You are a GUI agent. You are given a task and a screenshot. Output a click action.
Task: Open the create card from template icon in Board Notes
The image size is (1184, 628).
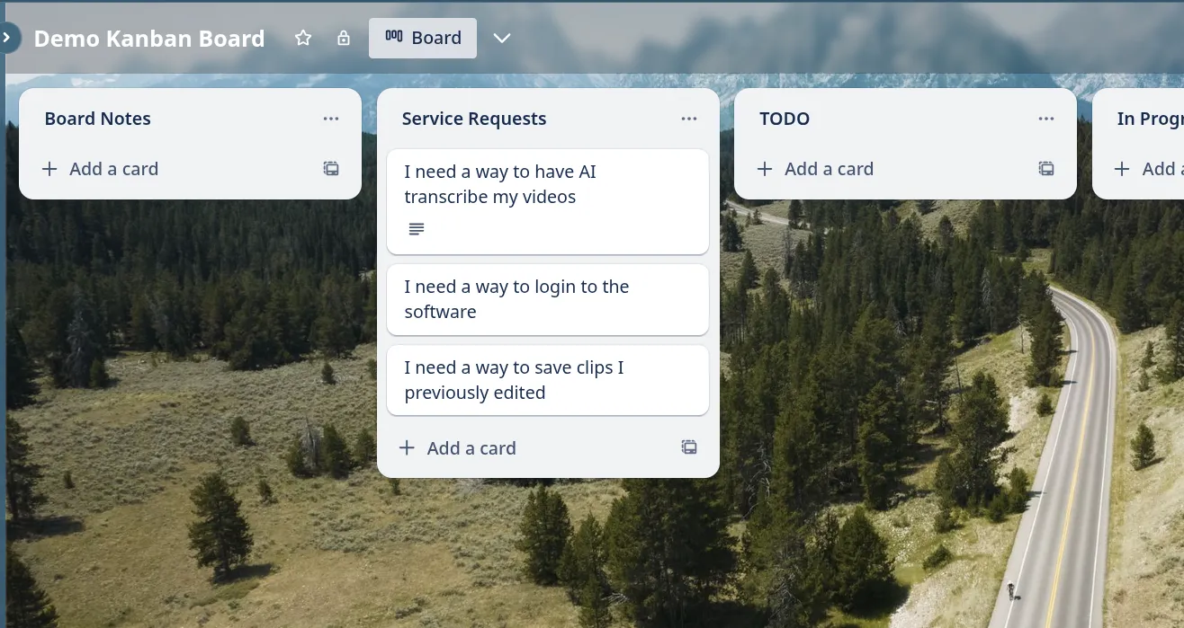[x=331, y=168]
